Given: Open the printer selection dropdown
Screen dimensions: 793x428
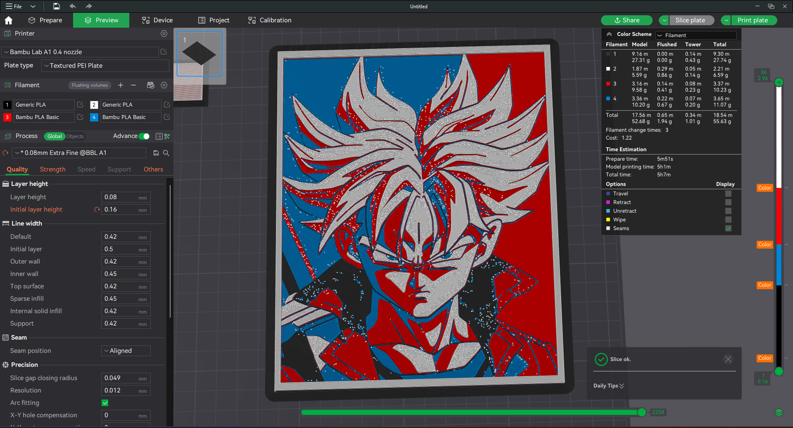Looking at the screenshot, I should pyautogui.click(x=81, y=52).
